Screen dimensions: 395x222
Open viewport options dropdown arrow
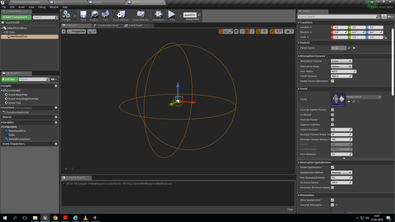coord(63,31)
